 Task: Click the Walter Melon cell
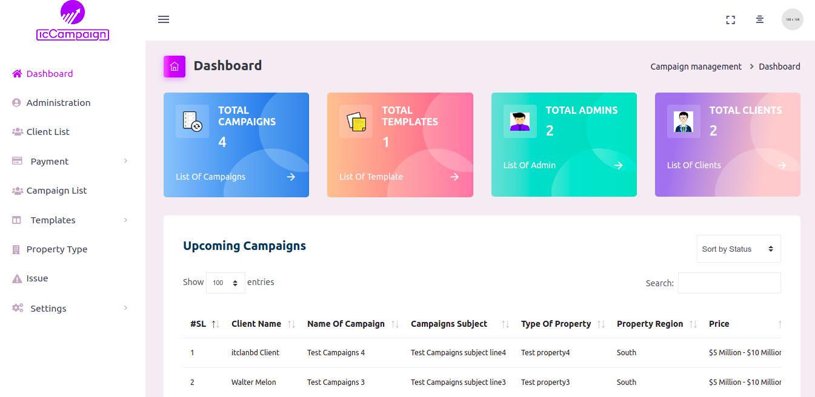[253, 382]
